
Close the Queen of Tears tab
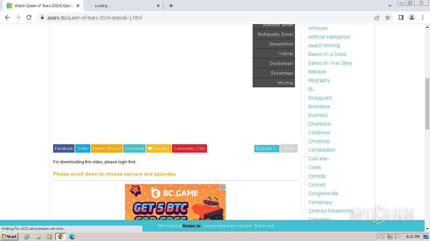tap(78, 6)
